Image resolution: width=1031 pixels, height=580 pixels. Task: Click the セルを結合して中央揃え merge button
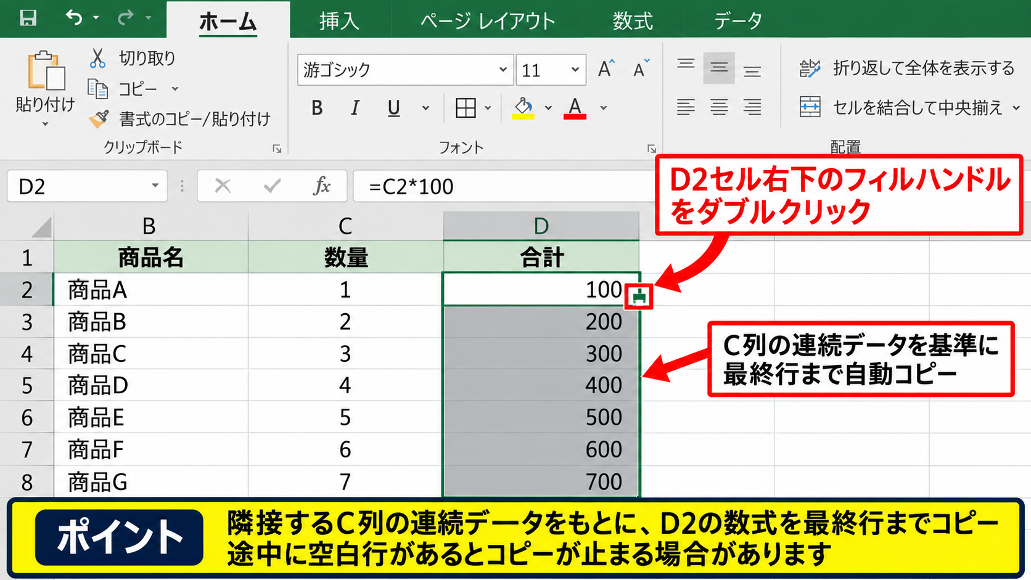(x=901, y=107)
